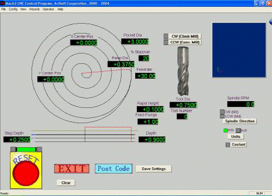Toggle the Coolant indicator

(228, 145)
